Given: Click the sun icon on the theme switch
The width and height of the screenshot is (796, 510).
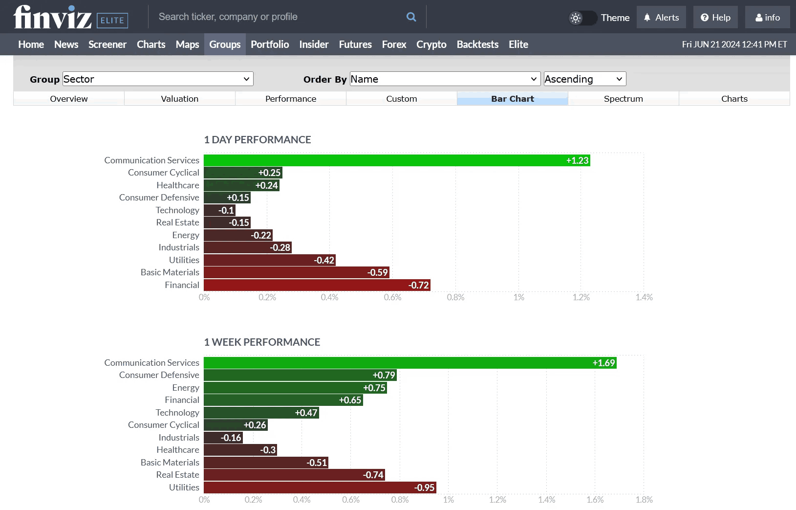Looking at the screenshot, I should click(x=575, y=17).
